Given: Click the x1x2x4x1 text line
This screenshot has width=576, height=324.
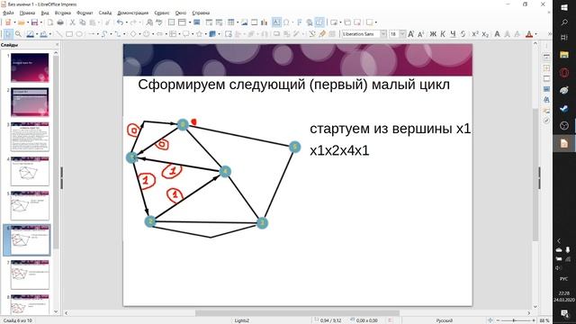Looking at the screenshot, I should pos(339,150).
